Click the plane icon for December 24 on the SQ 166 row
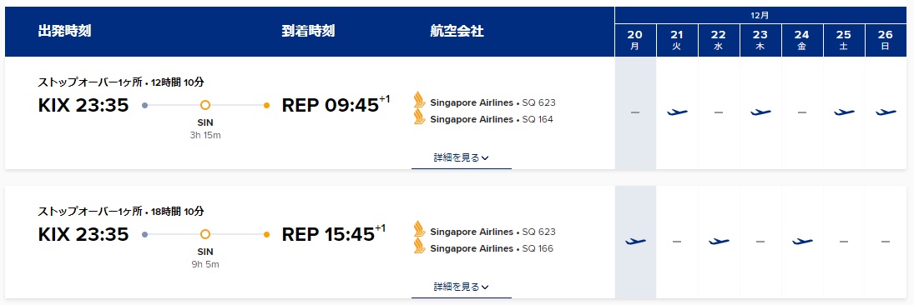Image resolution: width=914 pixels, height=305 pixels. pyautogui.click(x=802, y=241)
